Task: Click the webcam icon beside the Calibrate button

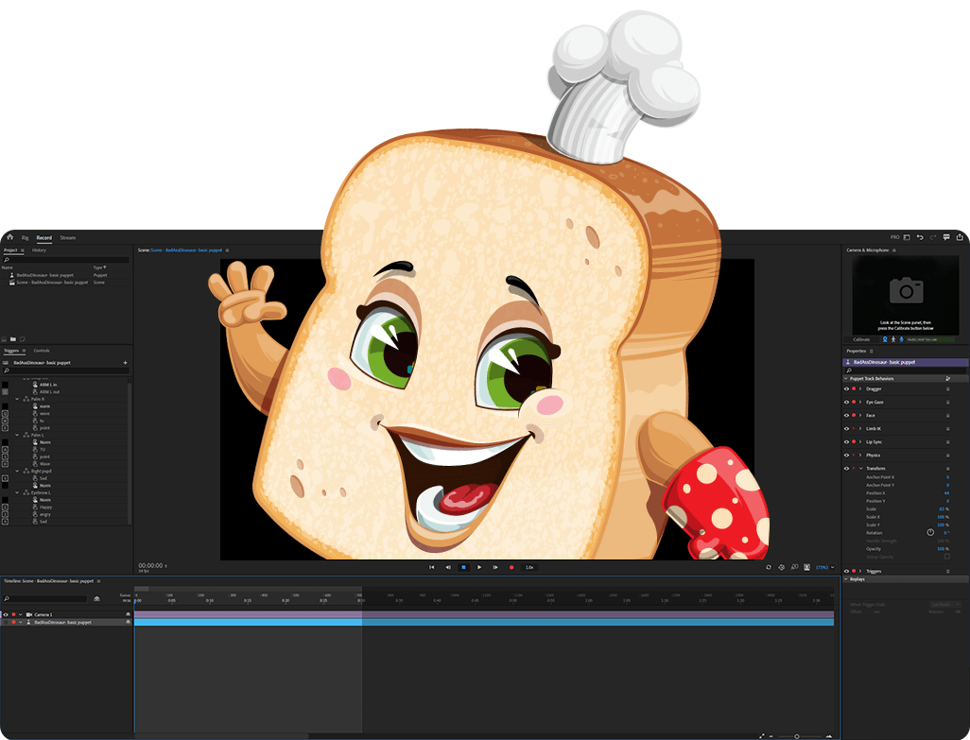Action: (x=885, y=339)
